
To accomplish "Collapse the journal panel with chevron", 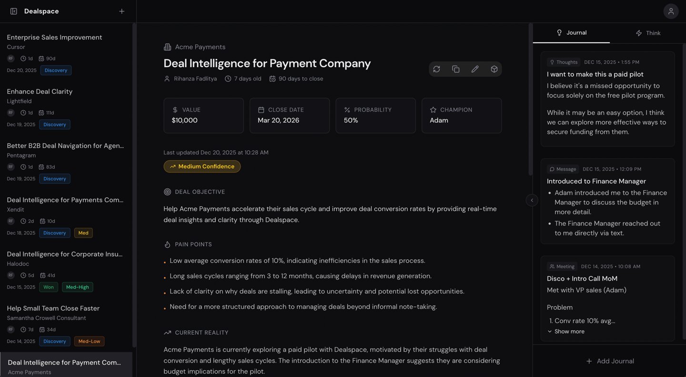I will pyautogui.click(x=532, y=200).
